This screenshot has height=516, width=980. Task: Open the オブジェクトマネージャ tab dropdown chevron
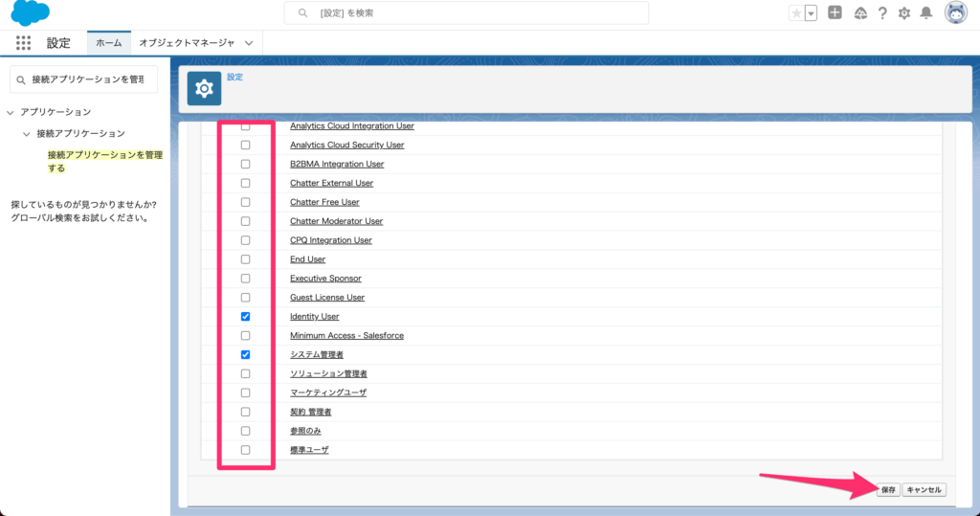coord(249,43)
